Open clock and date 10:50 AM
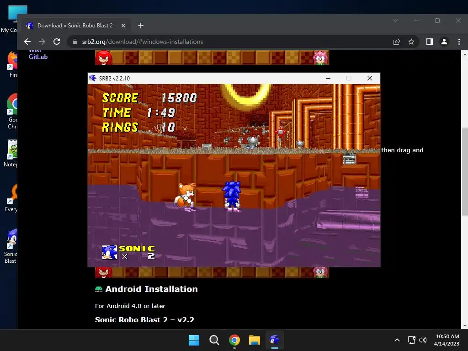Image resolution: width=468 pixels, height=351 pixels. 447,340
